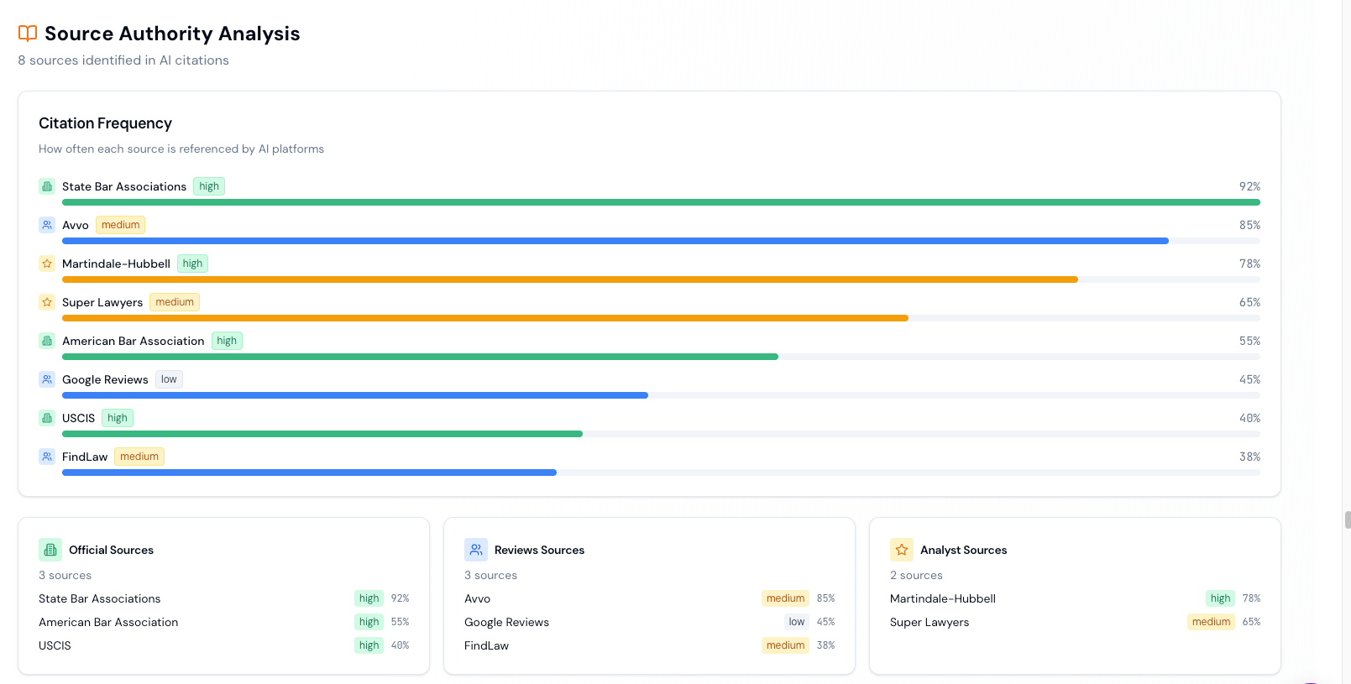The width and height of the screenshot is (1351, 684).
Task: Click the Google Reviews 45% progress bar
Action: (661, 395)
